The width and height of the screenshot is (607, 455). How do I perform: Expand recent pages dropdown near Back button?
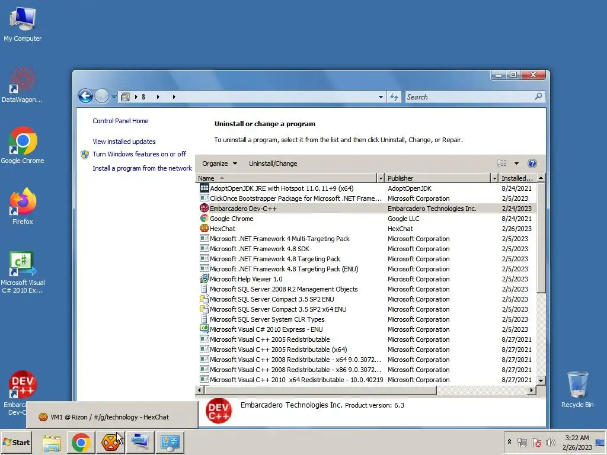click(114, 97)
